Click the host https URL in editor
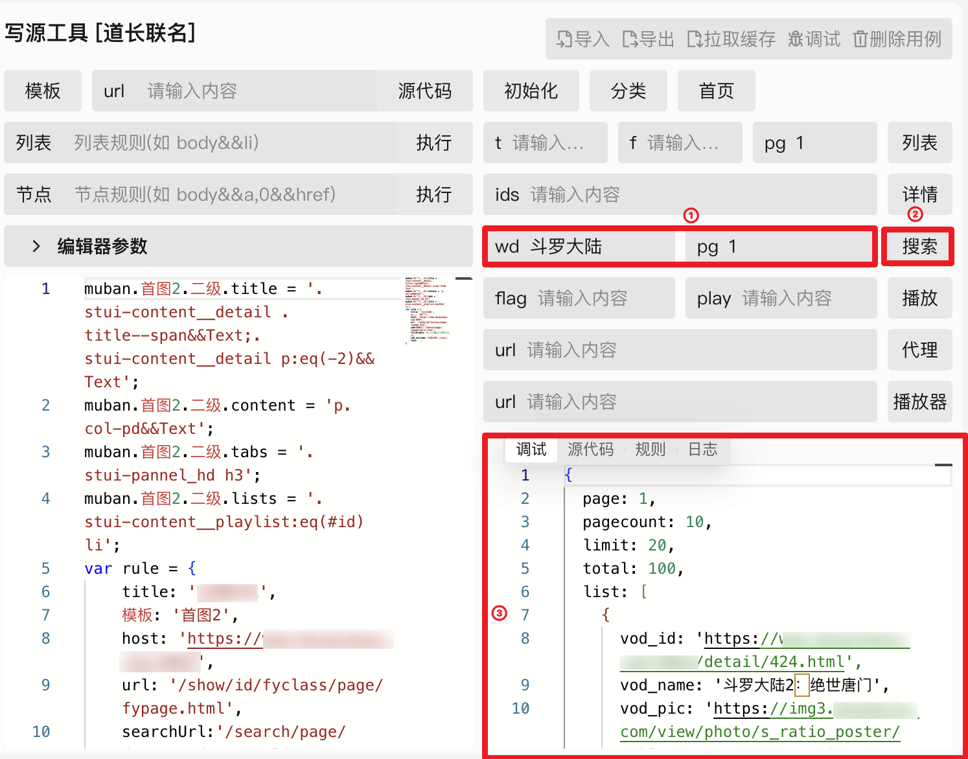Viewport: 968px width, 759px height. pos(258,650)
